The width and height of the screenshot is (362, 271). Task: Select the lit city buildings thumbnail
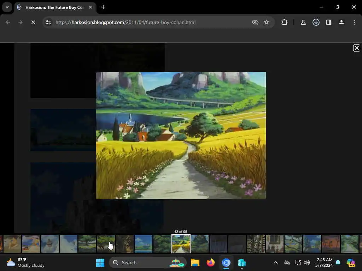pos(256,244)
